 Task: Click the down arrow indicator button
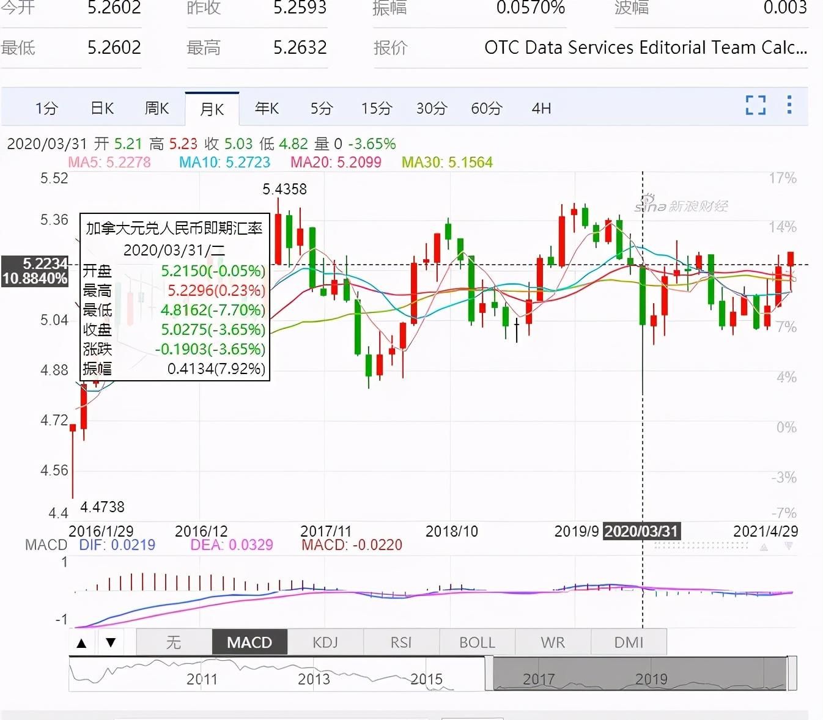point(111,642)
